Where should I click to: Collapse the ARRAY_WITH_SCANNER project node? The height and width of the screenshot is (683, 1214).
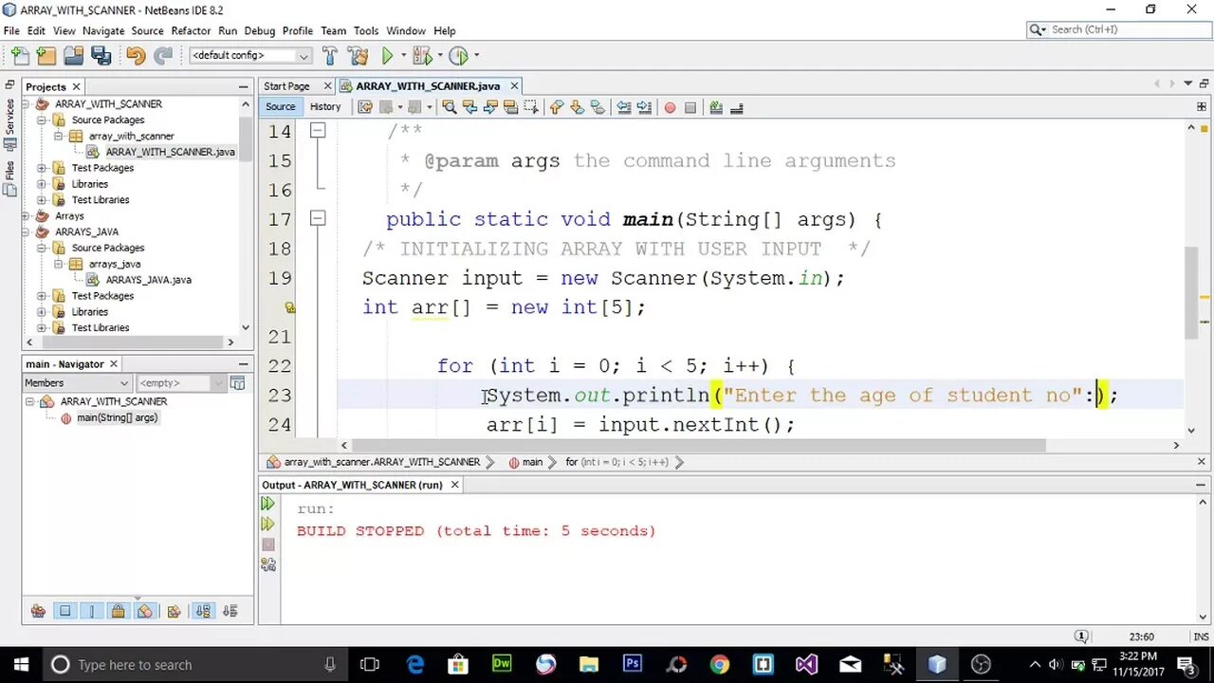pyautogui.click(x=27, y=104)
